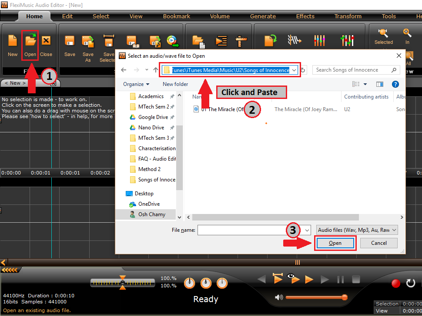The height and width of the screenshot is (316, 422).
Task: Click the Up folder arrow in dialog
Action: (x=156, y=70)
